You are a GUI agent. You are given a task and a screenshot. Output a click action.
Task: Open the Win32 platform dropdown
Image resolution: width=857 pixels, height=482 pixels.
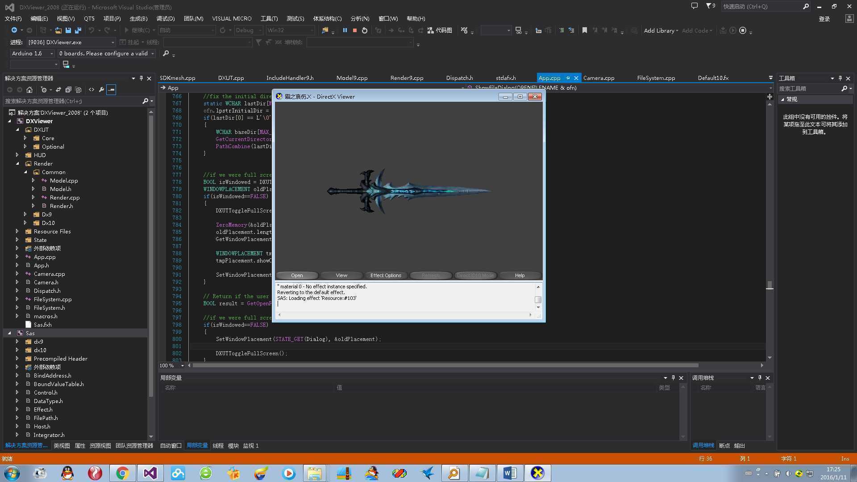pyautogui.click(x=290, y=30)
